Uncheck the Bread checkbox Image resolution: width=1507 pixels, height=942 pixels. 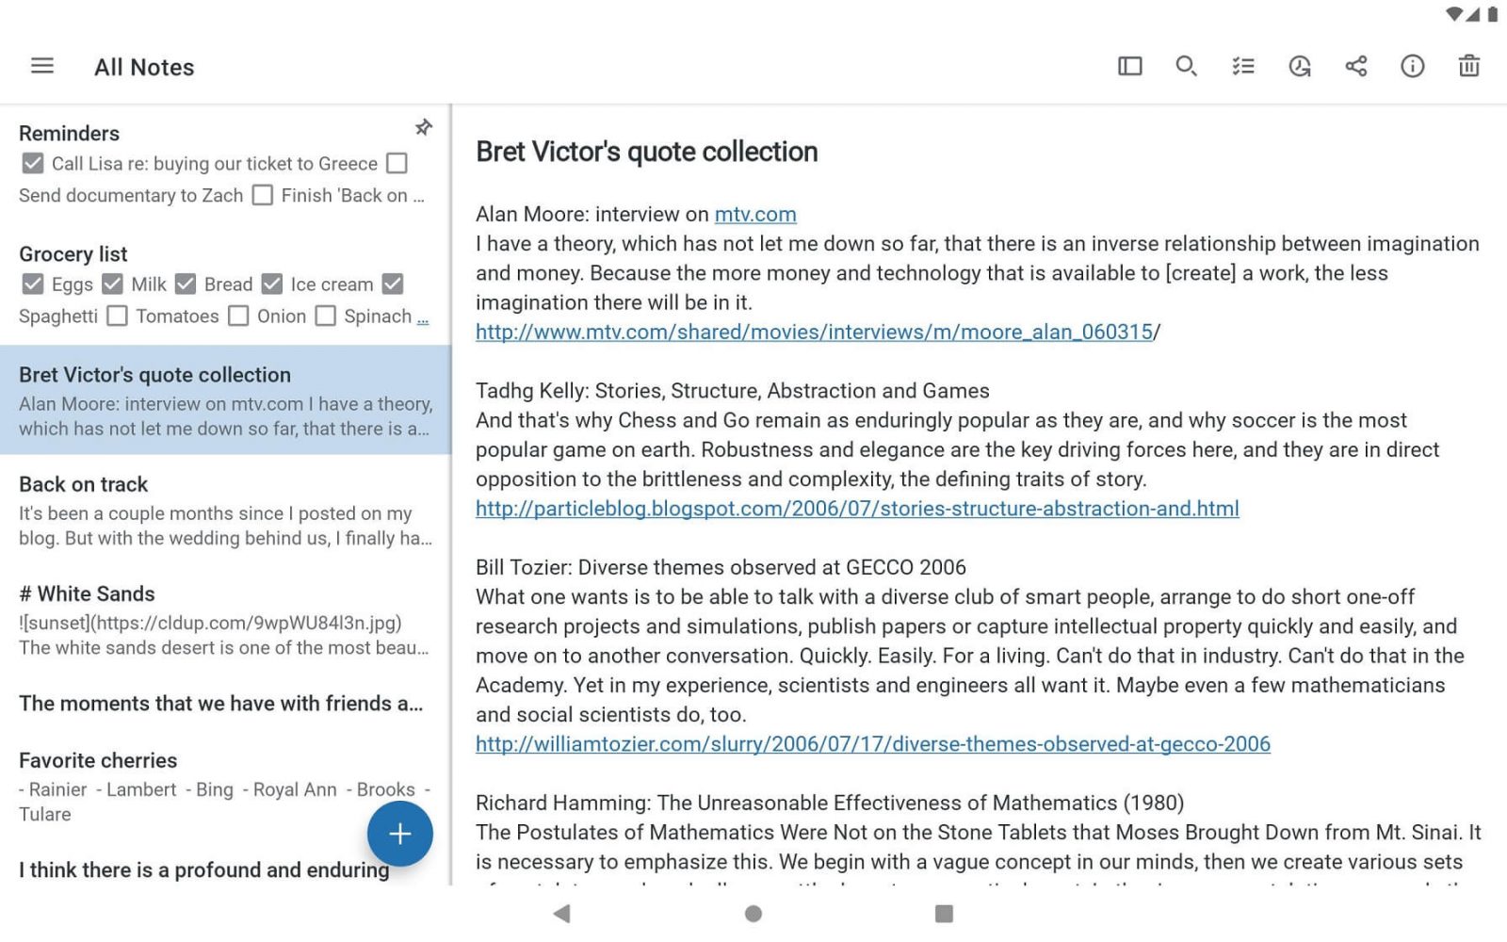click(x=186, y=284)
